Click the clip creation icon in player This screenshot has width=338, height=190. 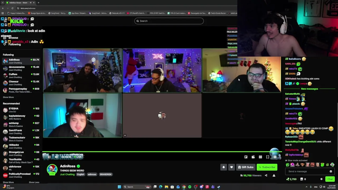click(253, 157)
